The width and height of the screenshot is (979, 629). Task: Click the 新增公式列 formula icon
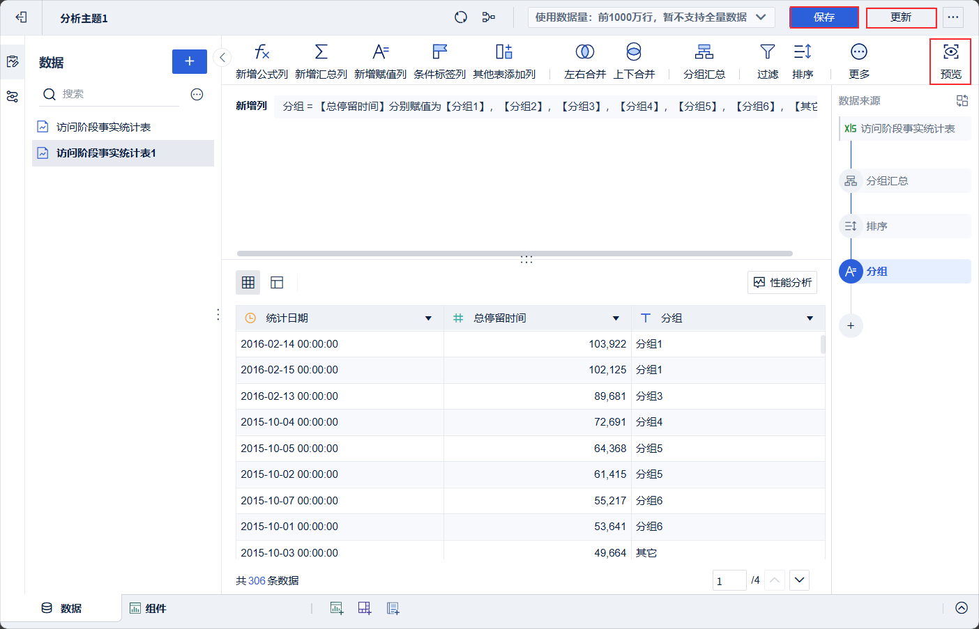coord(261,52)
